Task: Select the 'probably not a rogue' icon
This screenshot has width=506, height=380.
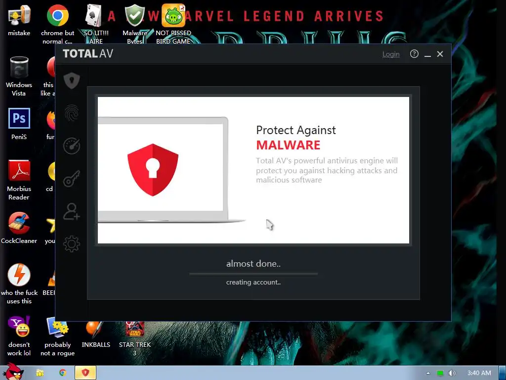Action: point(57,336)
